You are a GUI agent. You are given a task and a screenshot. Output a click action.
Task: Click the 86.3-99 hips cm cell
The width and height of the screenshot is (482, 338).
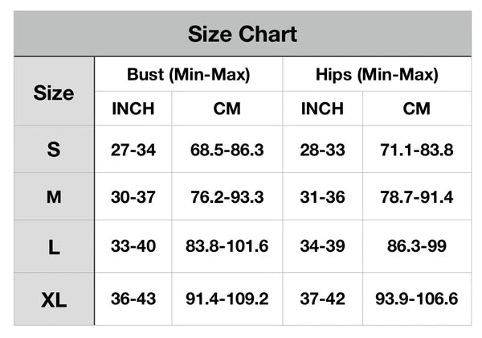416,246
